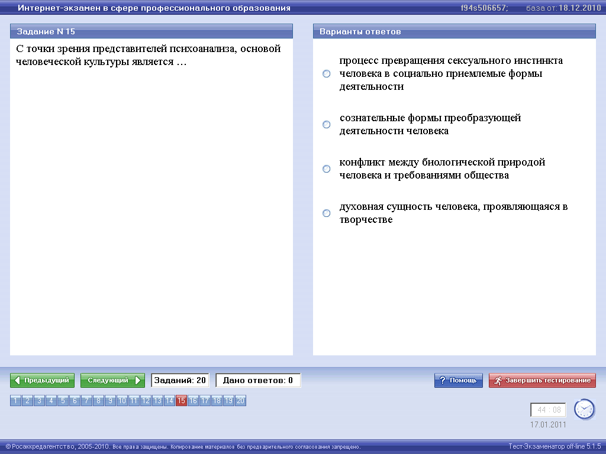Jump to question 7
Viewport: 606px width, 454px height.
point(86,401)
